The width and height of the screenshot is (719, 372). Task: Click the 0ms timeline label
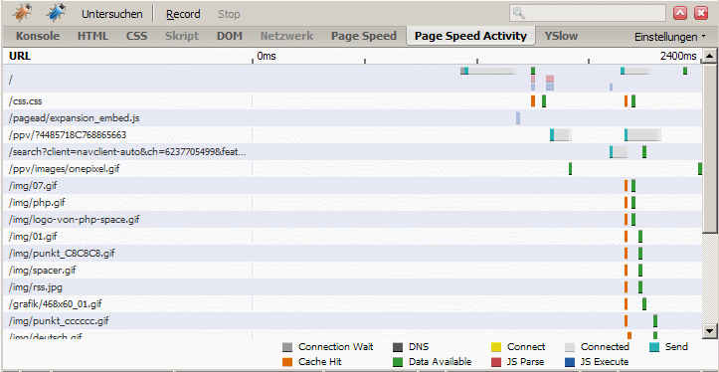coord(267,56)
